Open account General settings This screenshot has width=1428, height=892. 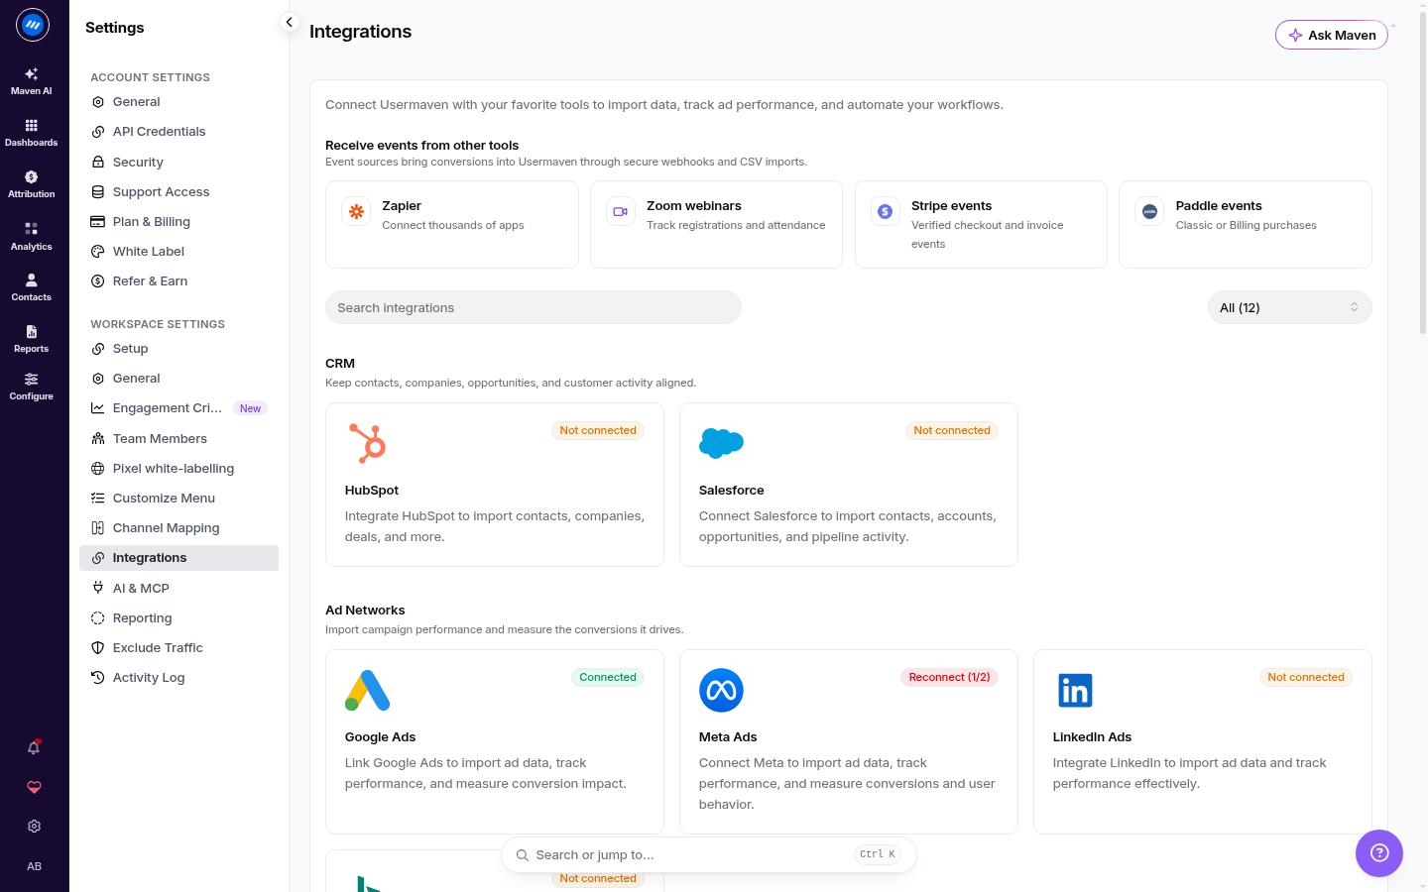point(178,102)
